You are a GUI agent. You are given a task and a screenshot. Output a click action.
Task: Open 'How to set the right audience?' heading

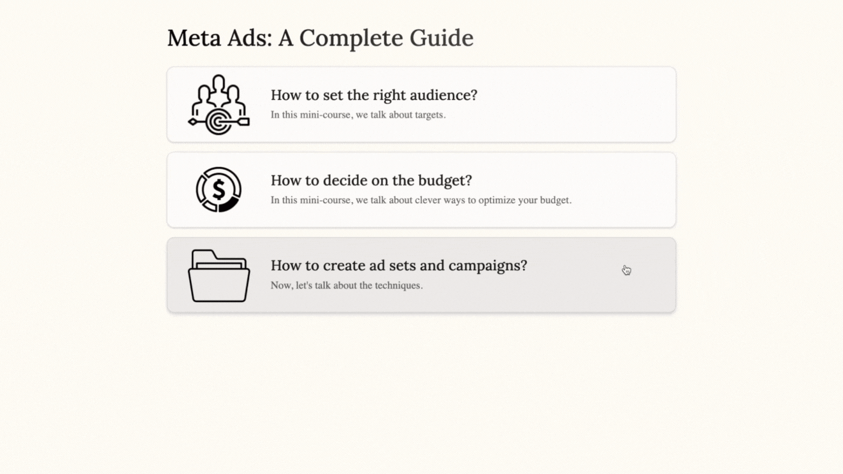point(373,95)
